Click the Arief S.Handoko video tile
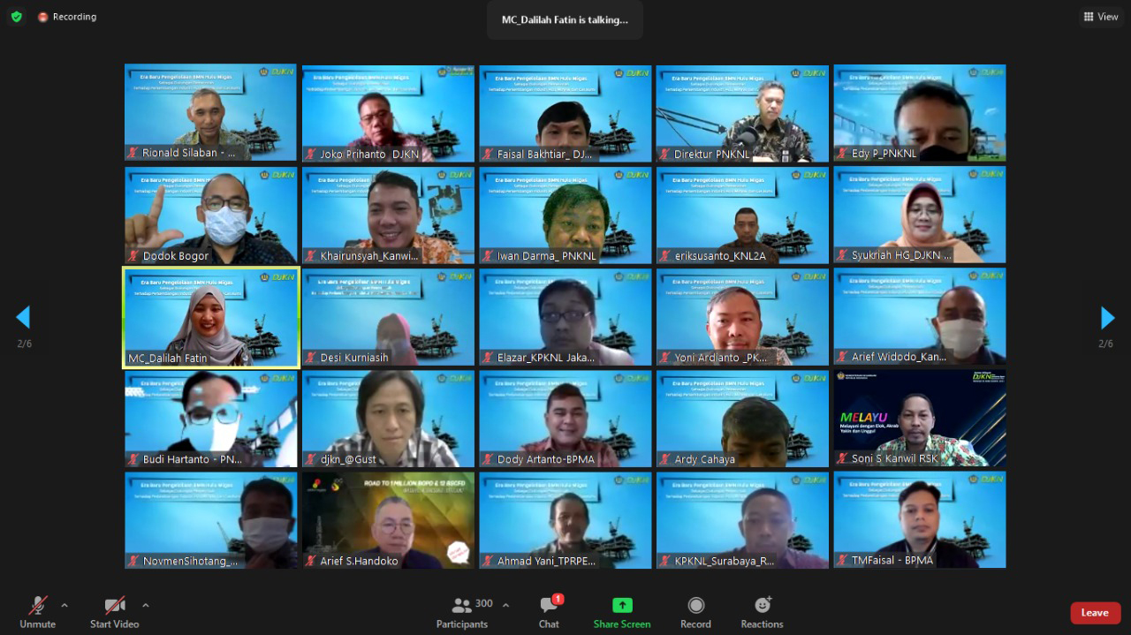Screen dimensions: 1131x635 [x=388, y=520]
